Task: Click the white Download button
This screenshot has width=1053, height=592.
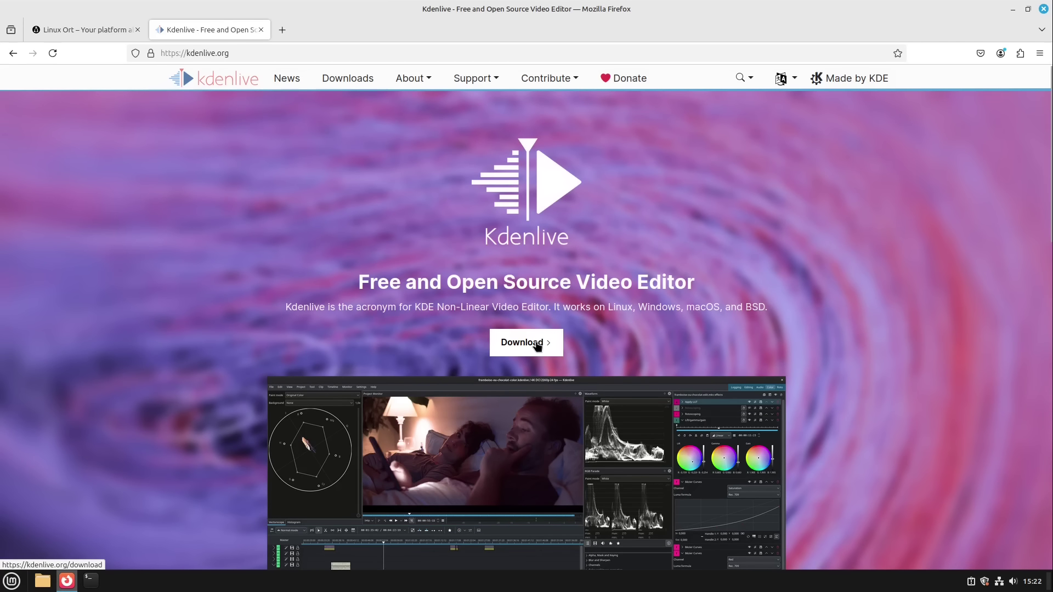Action: 526,343
